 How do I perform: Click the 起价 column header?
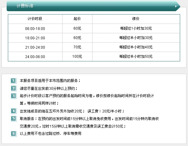[x=77, y=19]
